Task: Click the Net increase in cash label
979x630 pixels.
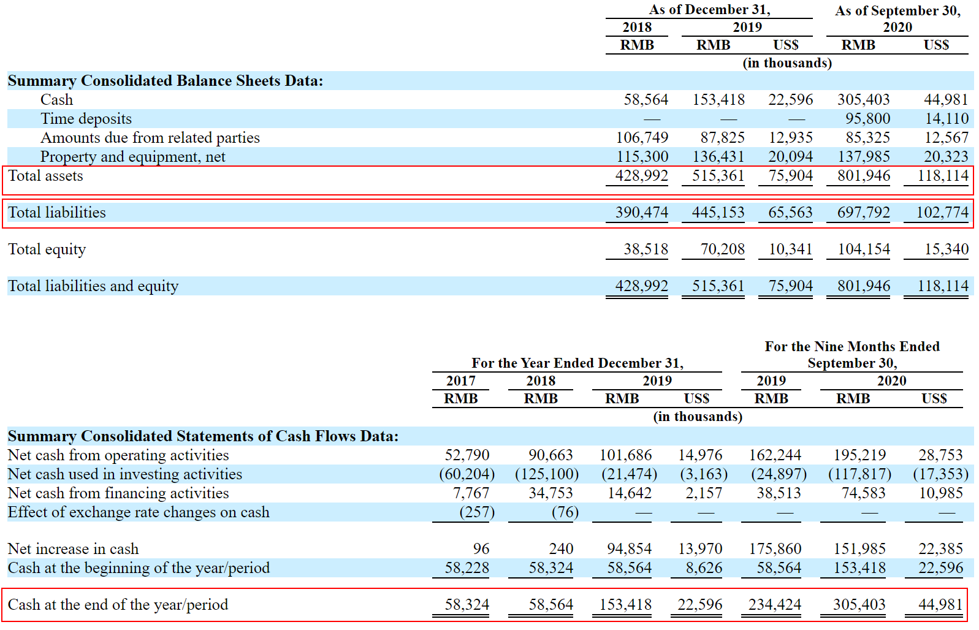Action: pyautogui.click(x=73, y=549)
